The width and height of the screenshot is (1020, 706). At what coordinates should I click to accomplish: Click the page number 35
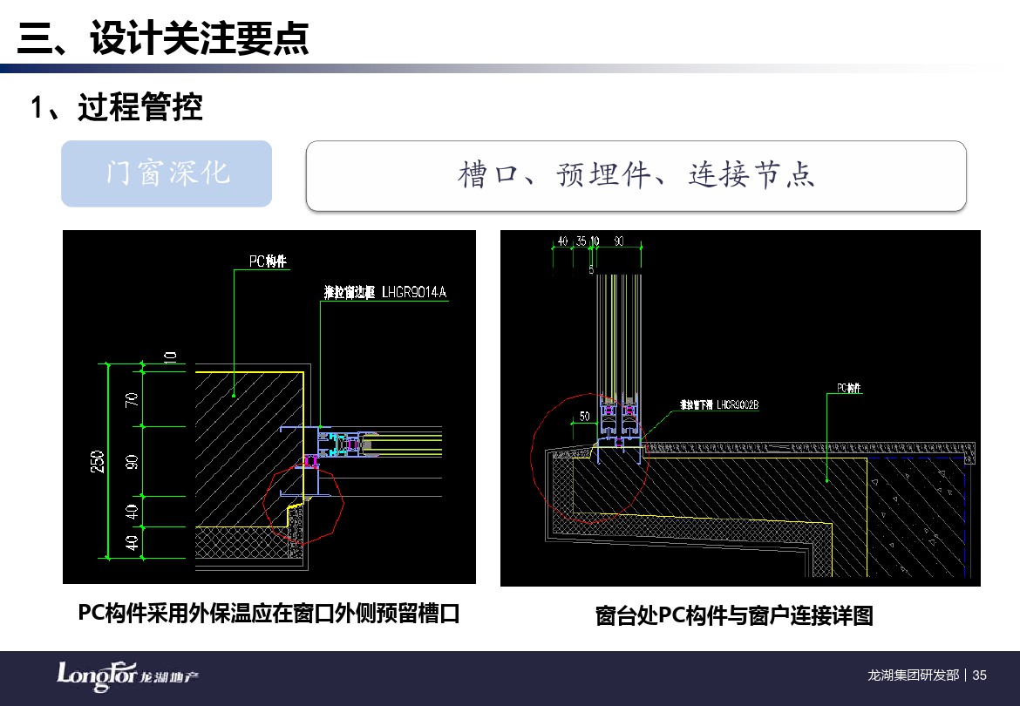980,675
